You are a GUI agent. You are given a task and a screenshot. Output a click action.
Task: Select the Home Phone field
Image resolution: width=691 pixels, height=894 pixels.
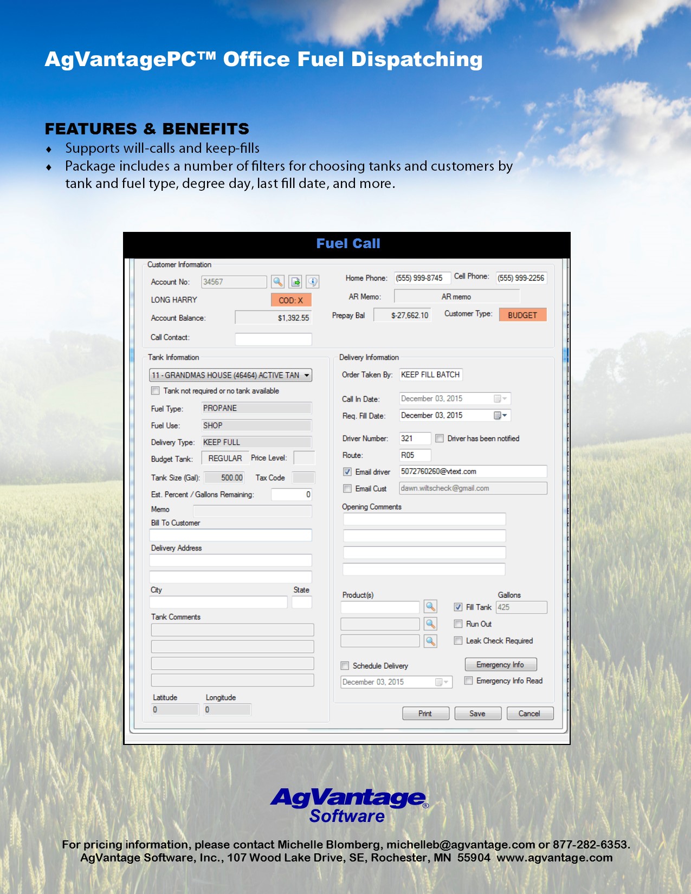pos(422,278)
